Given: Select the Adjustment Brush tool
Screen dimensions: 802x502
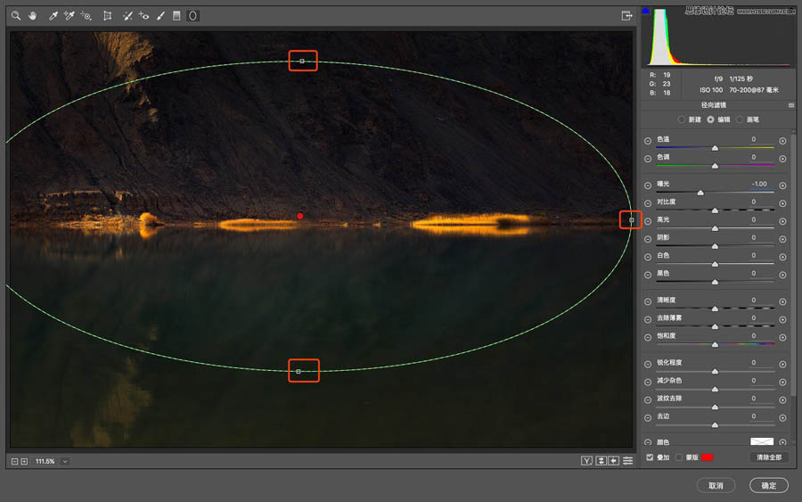Looking at the screenshot, I should click(x=160, y=16).
